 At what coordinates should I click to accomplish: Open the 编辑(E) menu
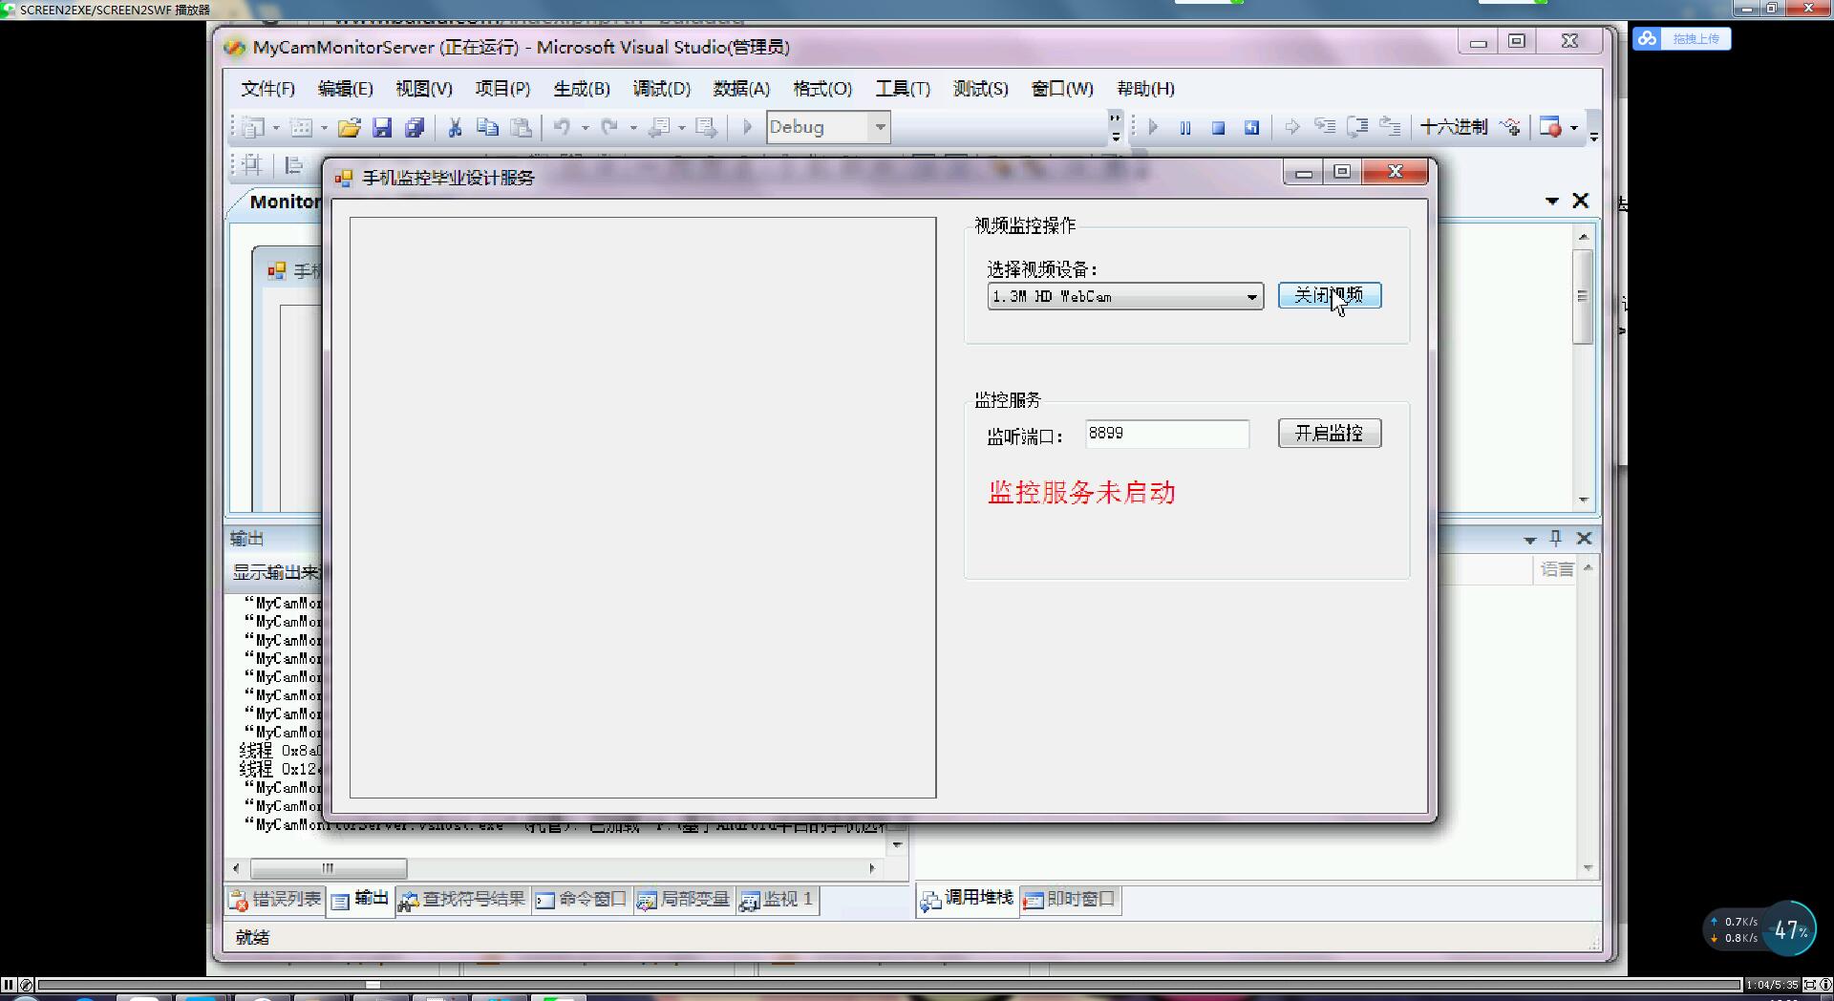(346, 89)
